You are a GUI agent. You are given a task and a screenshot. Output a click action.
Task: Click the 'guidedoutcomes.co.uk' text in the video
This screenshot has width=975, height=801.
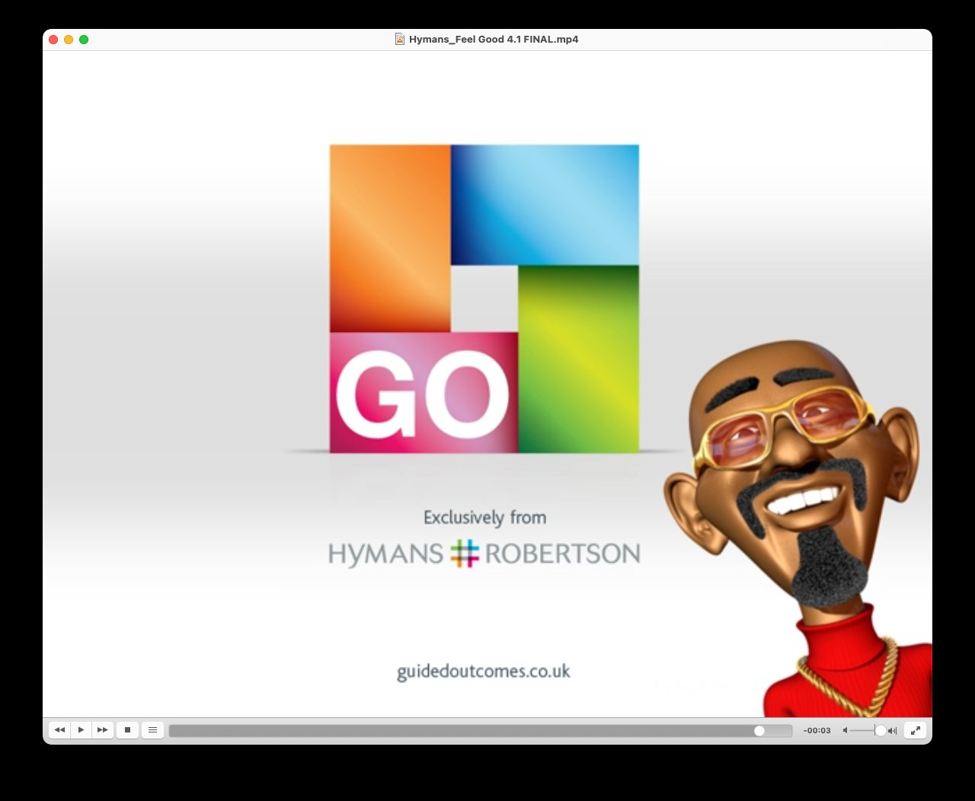(x=484, y=672)
